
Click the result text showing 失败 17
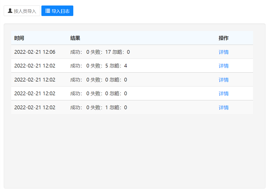tap(100, 52)
